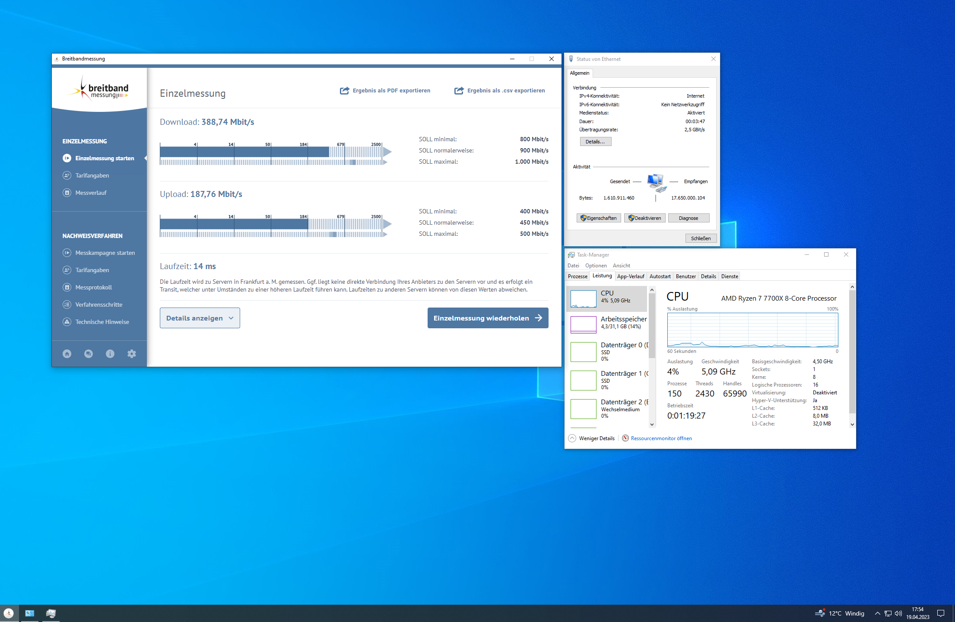Image resolution: width=955 pixels, height=622 pixels.
Task: Select the Messprotokoll document icon
Action: 67,287
